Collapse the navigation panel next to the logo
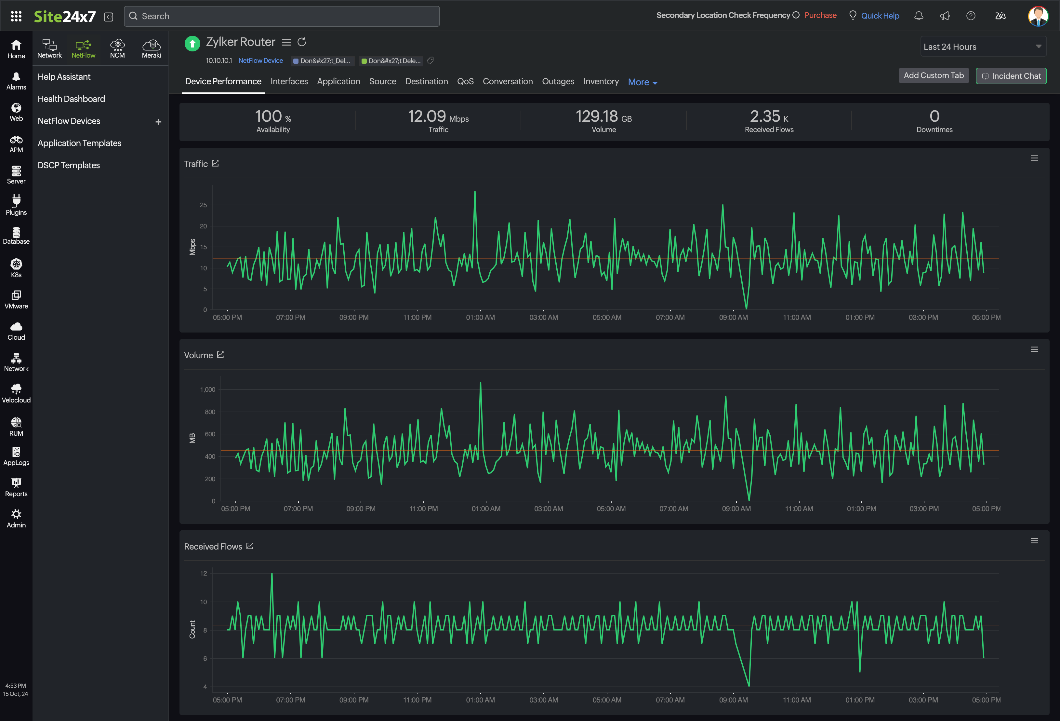The width and height of the screenshot is (1060, 721). pos(108,16)
